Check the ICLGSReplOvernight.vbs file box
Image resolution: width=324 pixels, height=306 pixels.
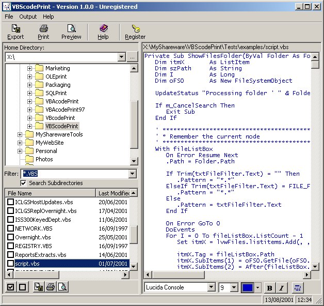[x=10, y=211]
